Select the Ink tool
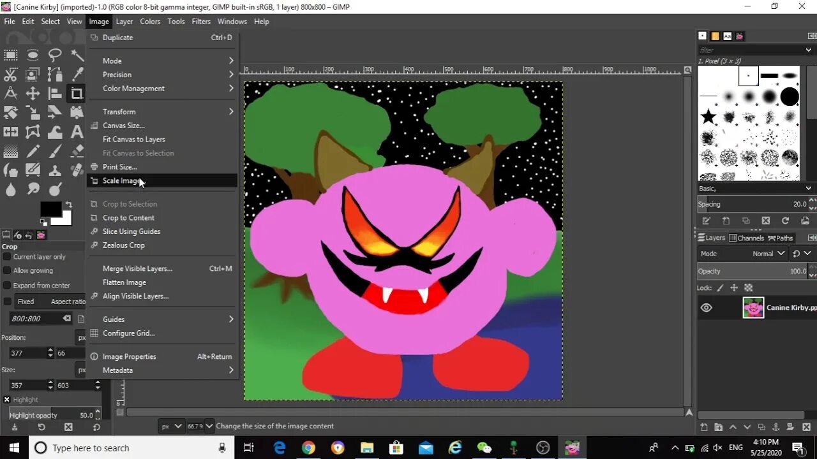Image resolution: width=817 pixels, height=459 pixels. pos(11,170)
